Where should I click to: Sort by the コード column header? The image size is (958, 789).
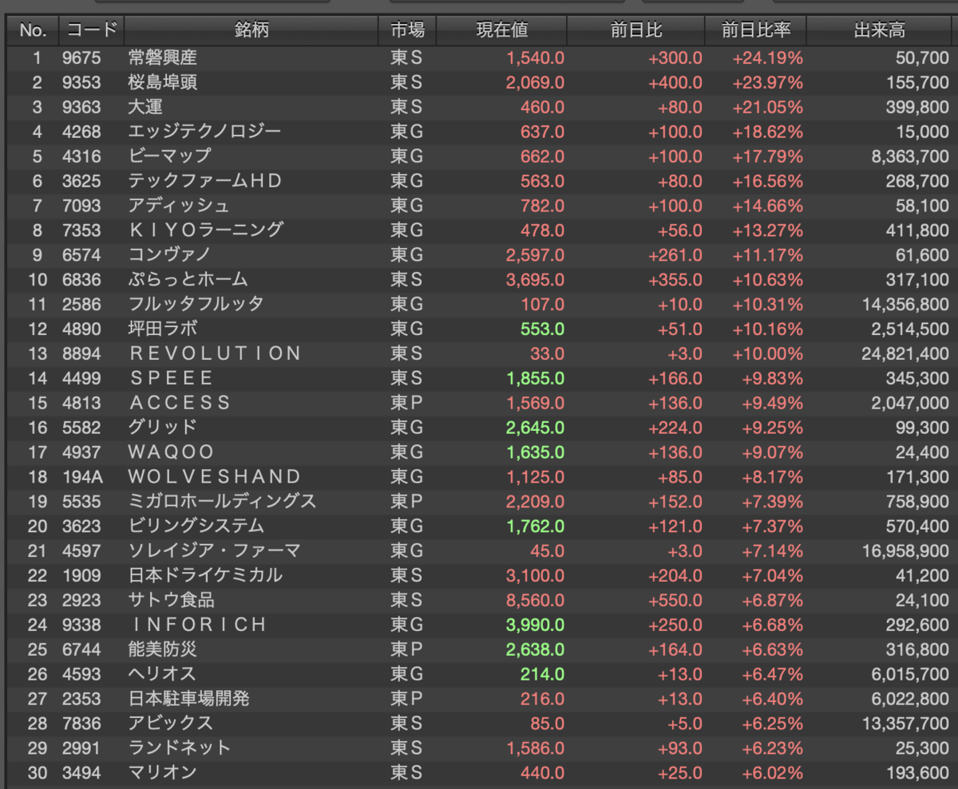91,30
